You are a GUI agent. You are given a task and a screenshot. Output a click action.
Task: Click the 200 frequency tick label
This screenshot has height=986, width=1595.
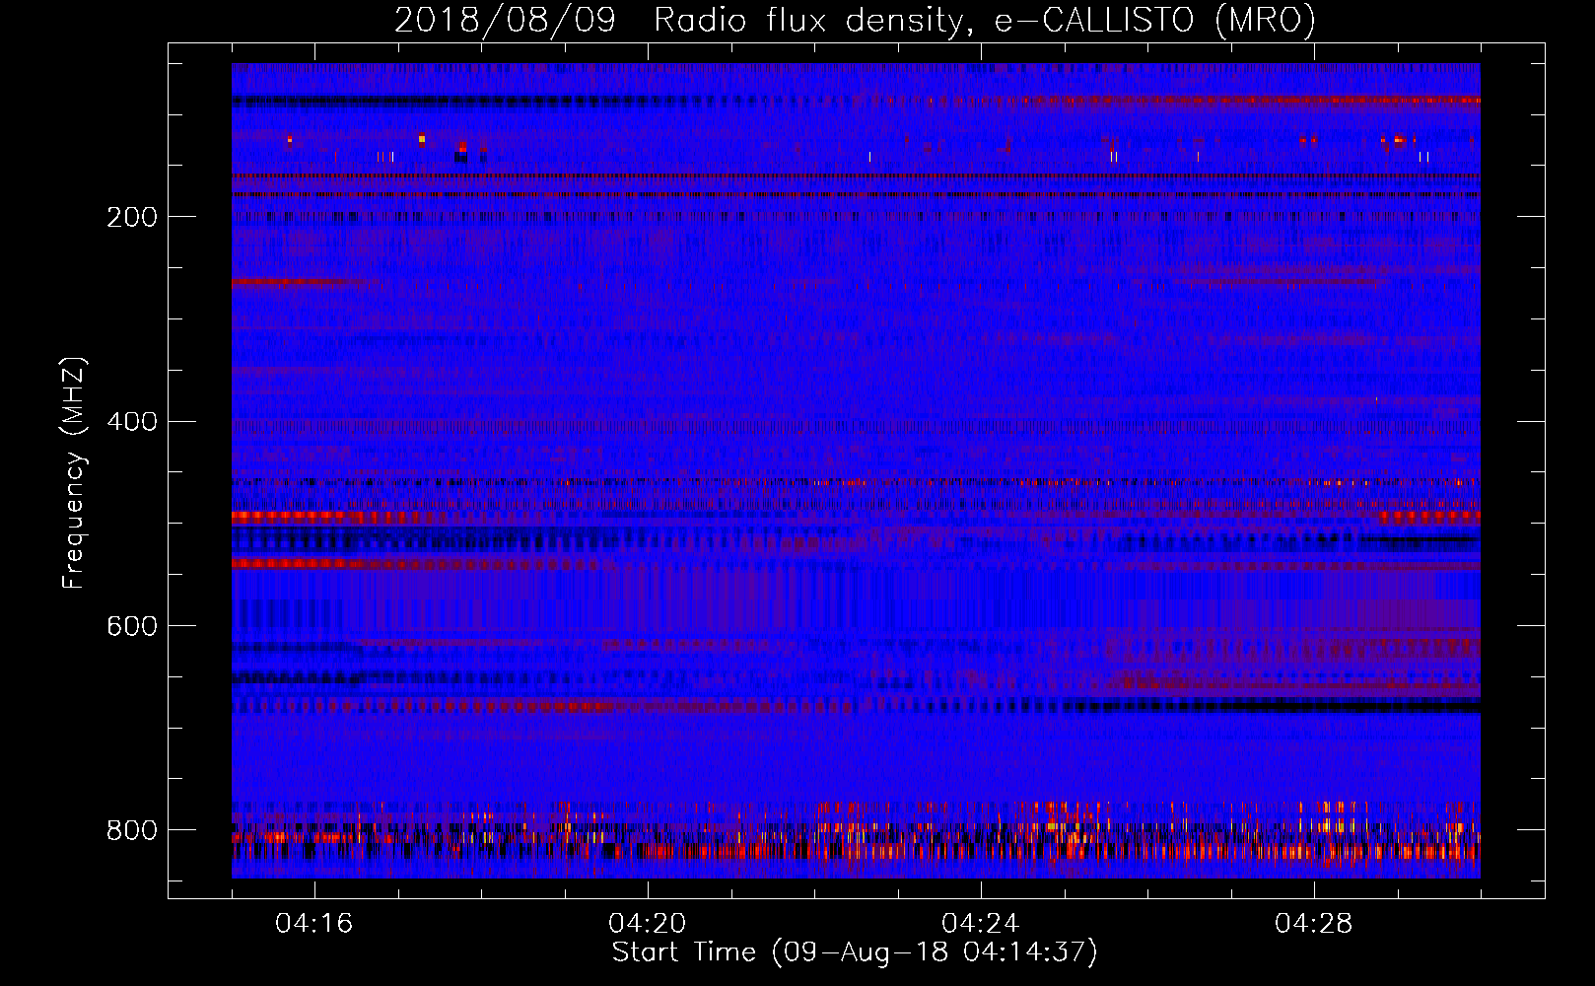[x=132, y=217]
